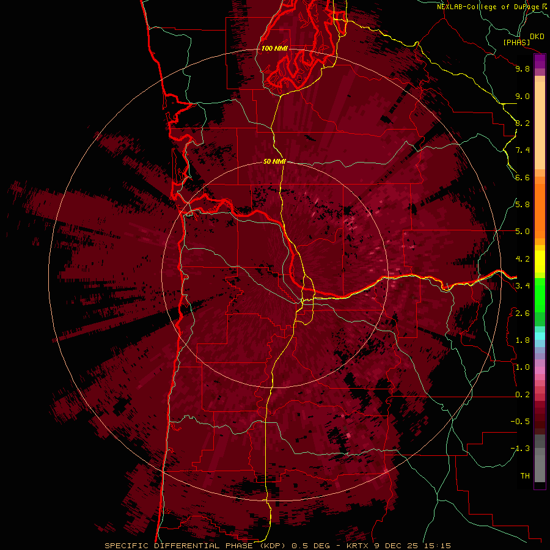The height and width of the screenshot is (550, 550).
Task: Click the cyan segment of the color bar
Action: (540, 335)
